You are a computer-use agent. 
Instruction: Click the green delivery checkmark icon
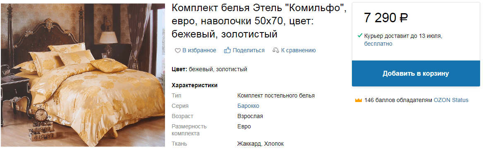point(359,36)
